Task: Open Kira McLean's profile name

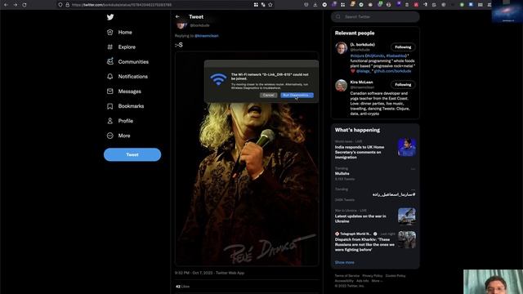Action: 361,82
